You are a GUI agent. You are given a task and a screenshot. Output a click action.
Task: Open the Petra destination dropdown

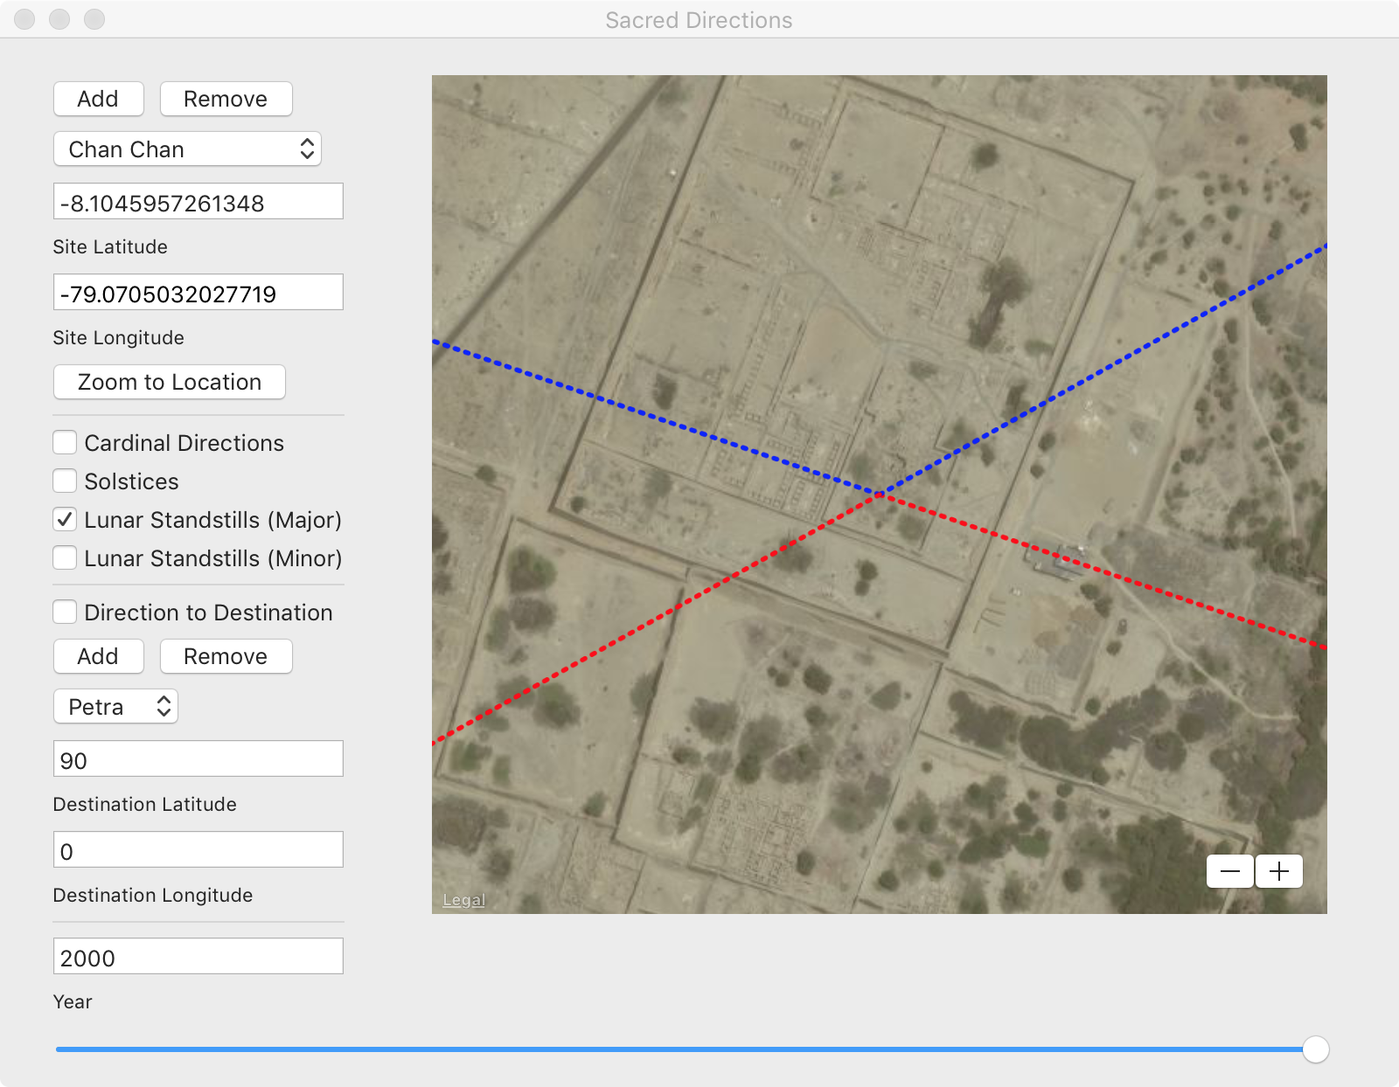[115, 707]
